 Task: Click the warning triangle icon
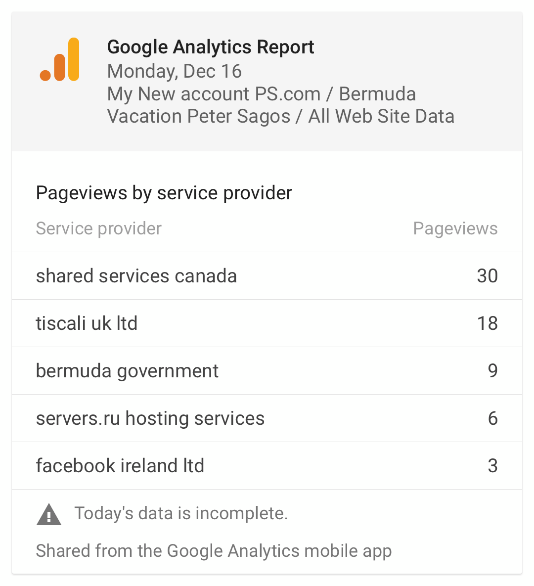point(49,515)
